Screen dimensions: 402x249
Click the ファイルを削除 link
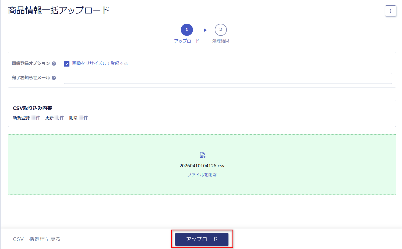(x=202, y=174)
